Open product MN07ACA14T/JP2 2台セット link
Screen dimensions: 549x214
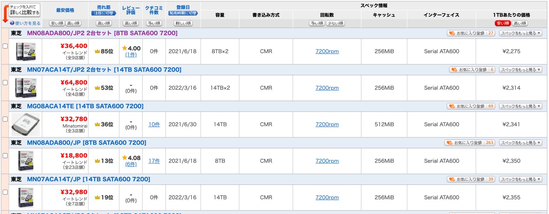pos(104,69)
